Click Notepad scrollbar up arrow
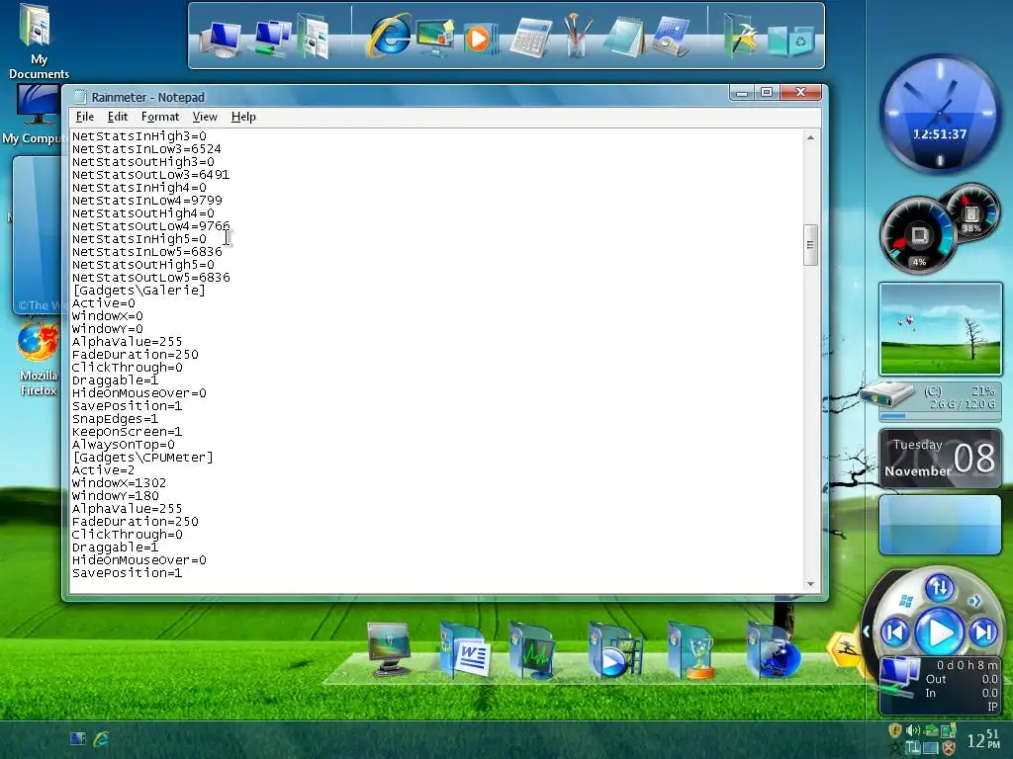Screen dimensions: 1013x759 (811, 137)
